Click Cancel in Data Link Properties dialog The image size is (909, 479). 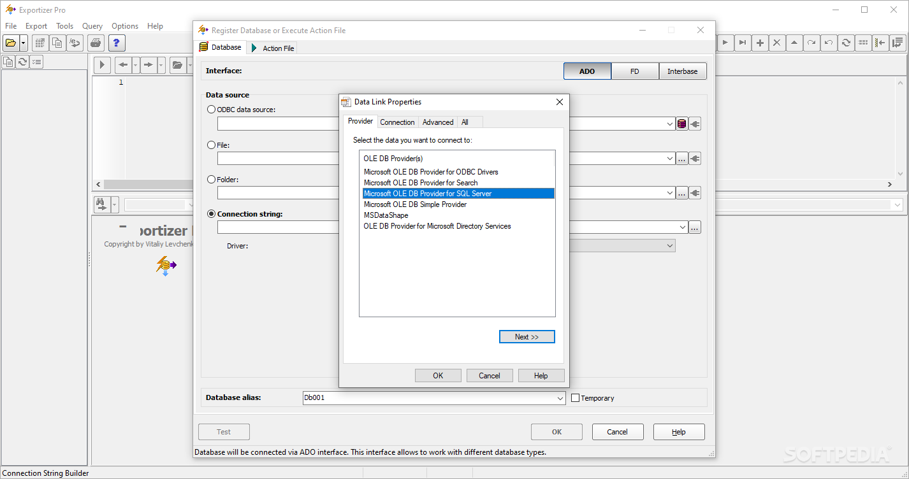(490, 376)
